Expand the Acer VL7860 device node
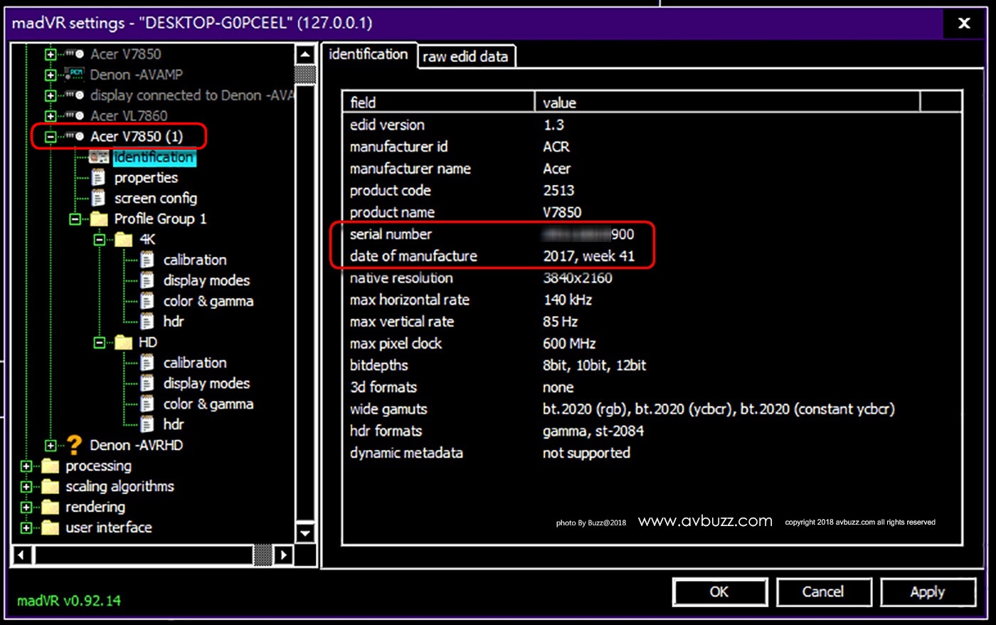Screen dimensions: 996x625 pyautogui.click(x=50, y=115)
